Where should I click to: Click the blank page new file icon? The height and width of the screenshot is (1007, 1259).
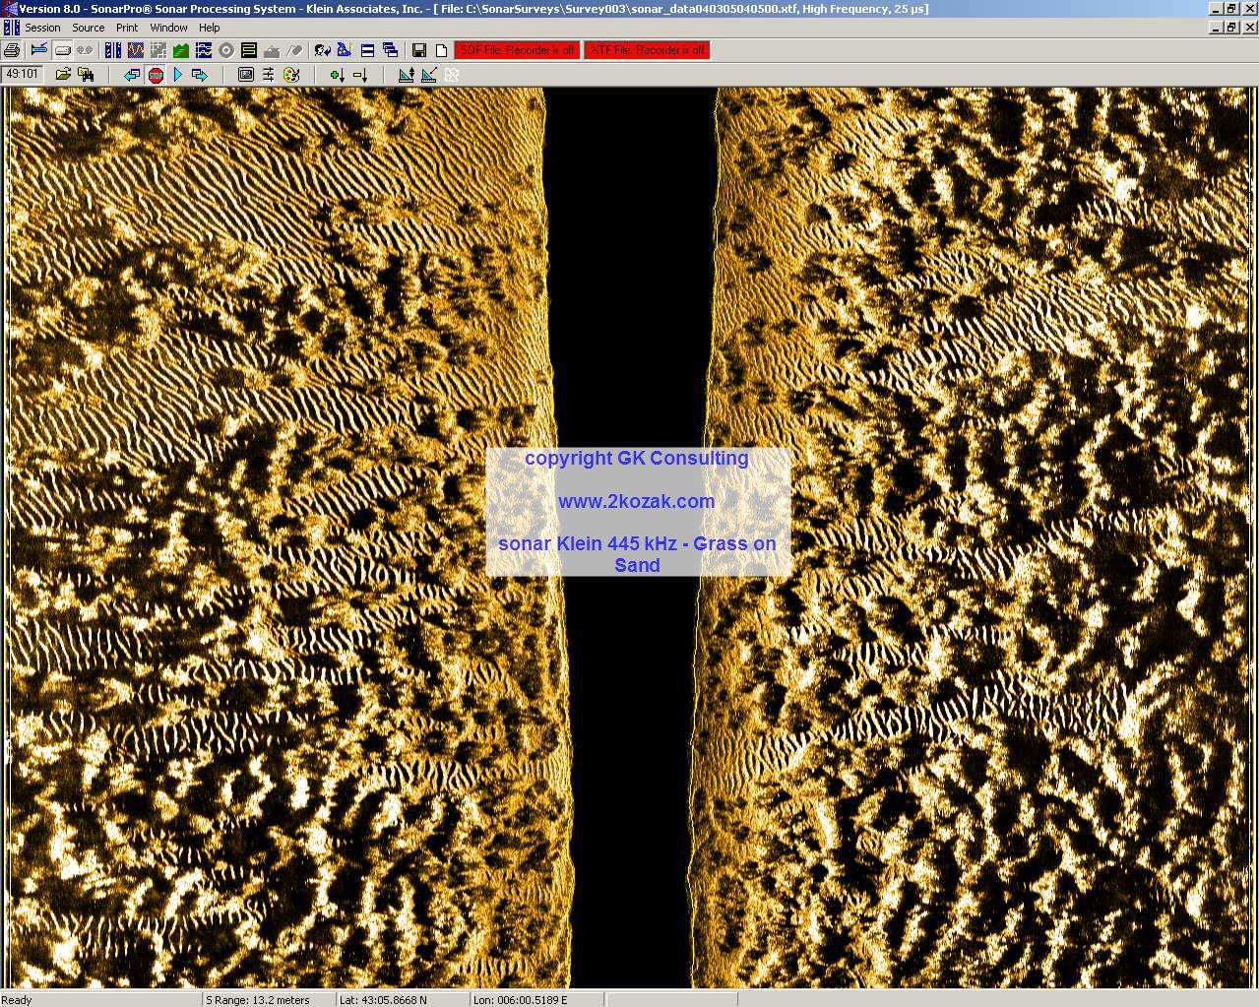(441, 50)
